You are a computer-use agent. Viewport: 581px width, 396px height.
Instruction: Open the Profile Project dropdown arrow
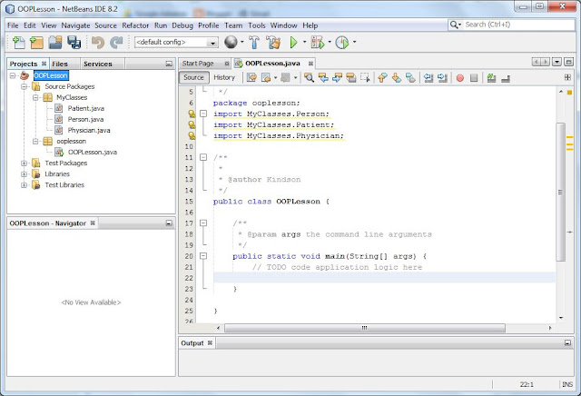point(354,42)
